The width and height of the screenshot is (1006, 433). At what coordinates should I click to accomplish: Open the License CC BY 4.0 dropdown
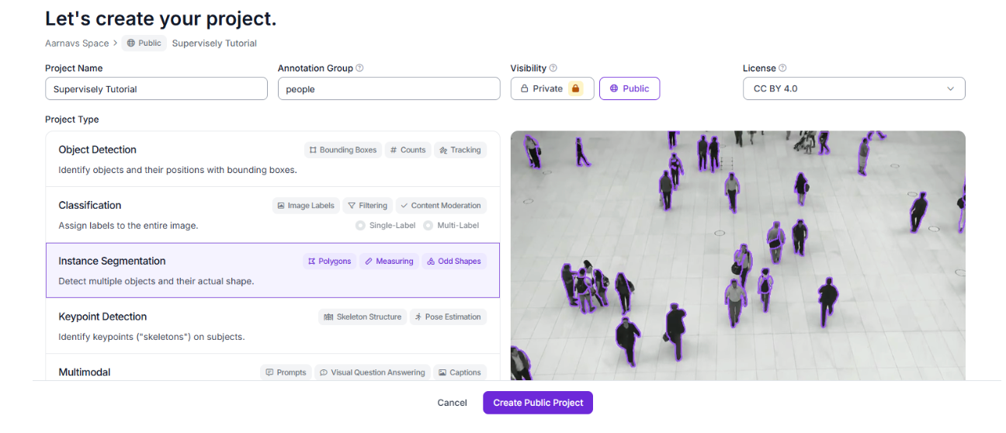pyautogui.click(x=854, y=88)
